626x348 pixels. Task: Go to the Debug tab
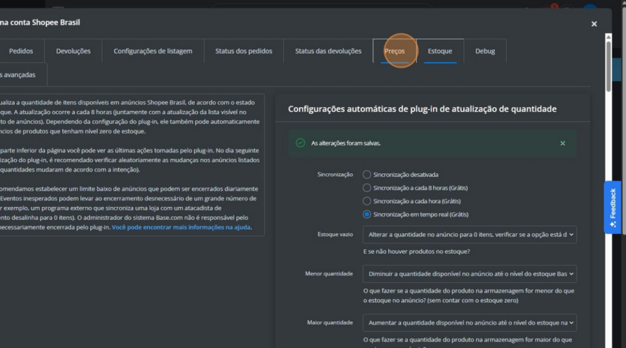[485, 51]
